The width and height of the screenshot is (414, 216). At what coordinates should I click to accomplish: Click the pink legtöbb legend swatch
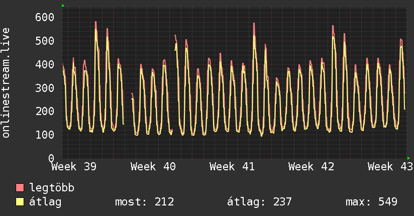(x=20, y=187)
